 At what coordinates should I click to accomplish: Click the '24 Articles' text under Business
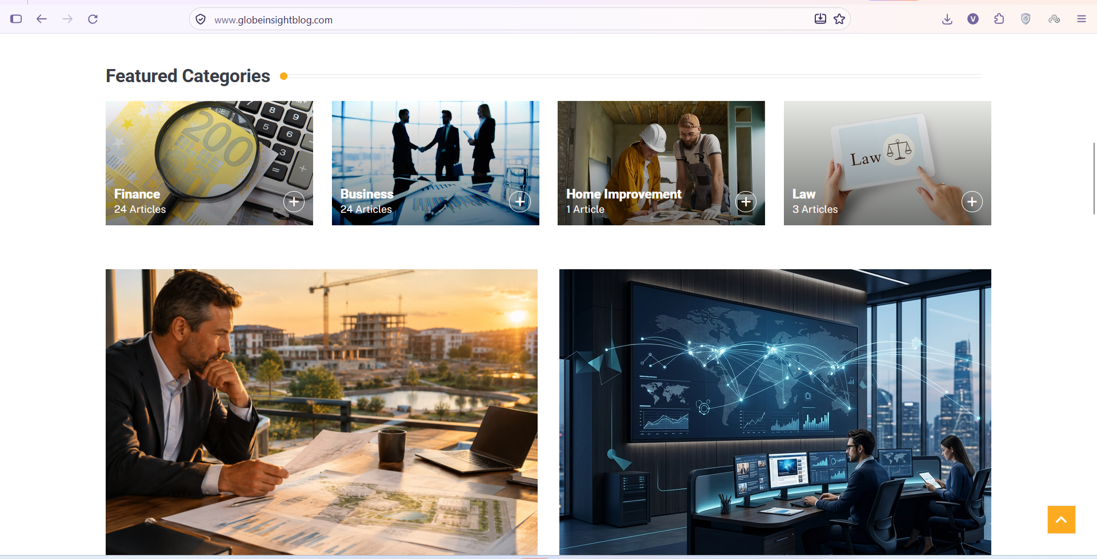pyautogui.click(x=366, y=209)
